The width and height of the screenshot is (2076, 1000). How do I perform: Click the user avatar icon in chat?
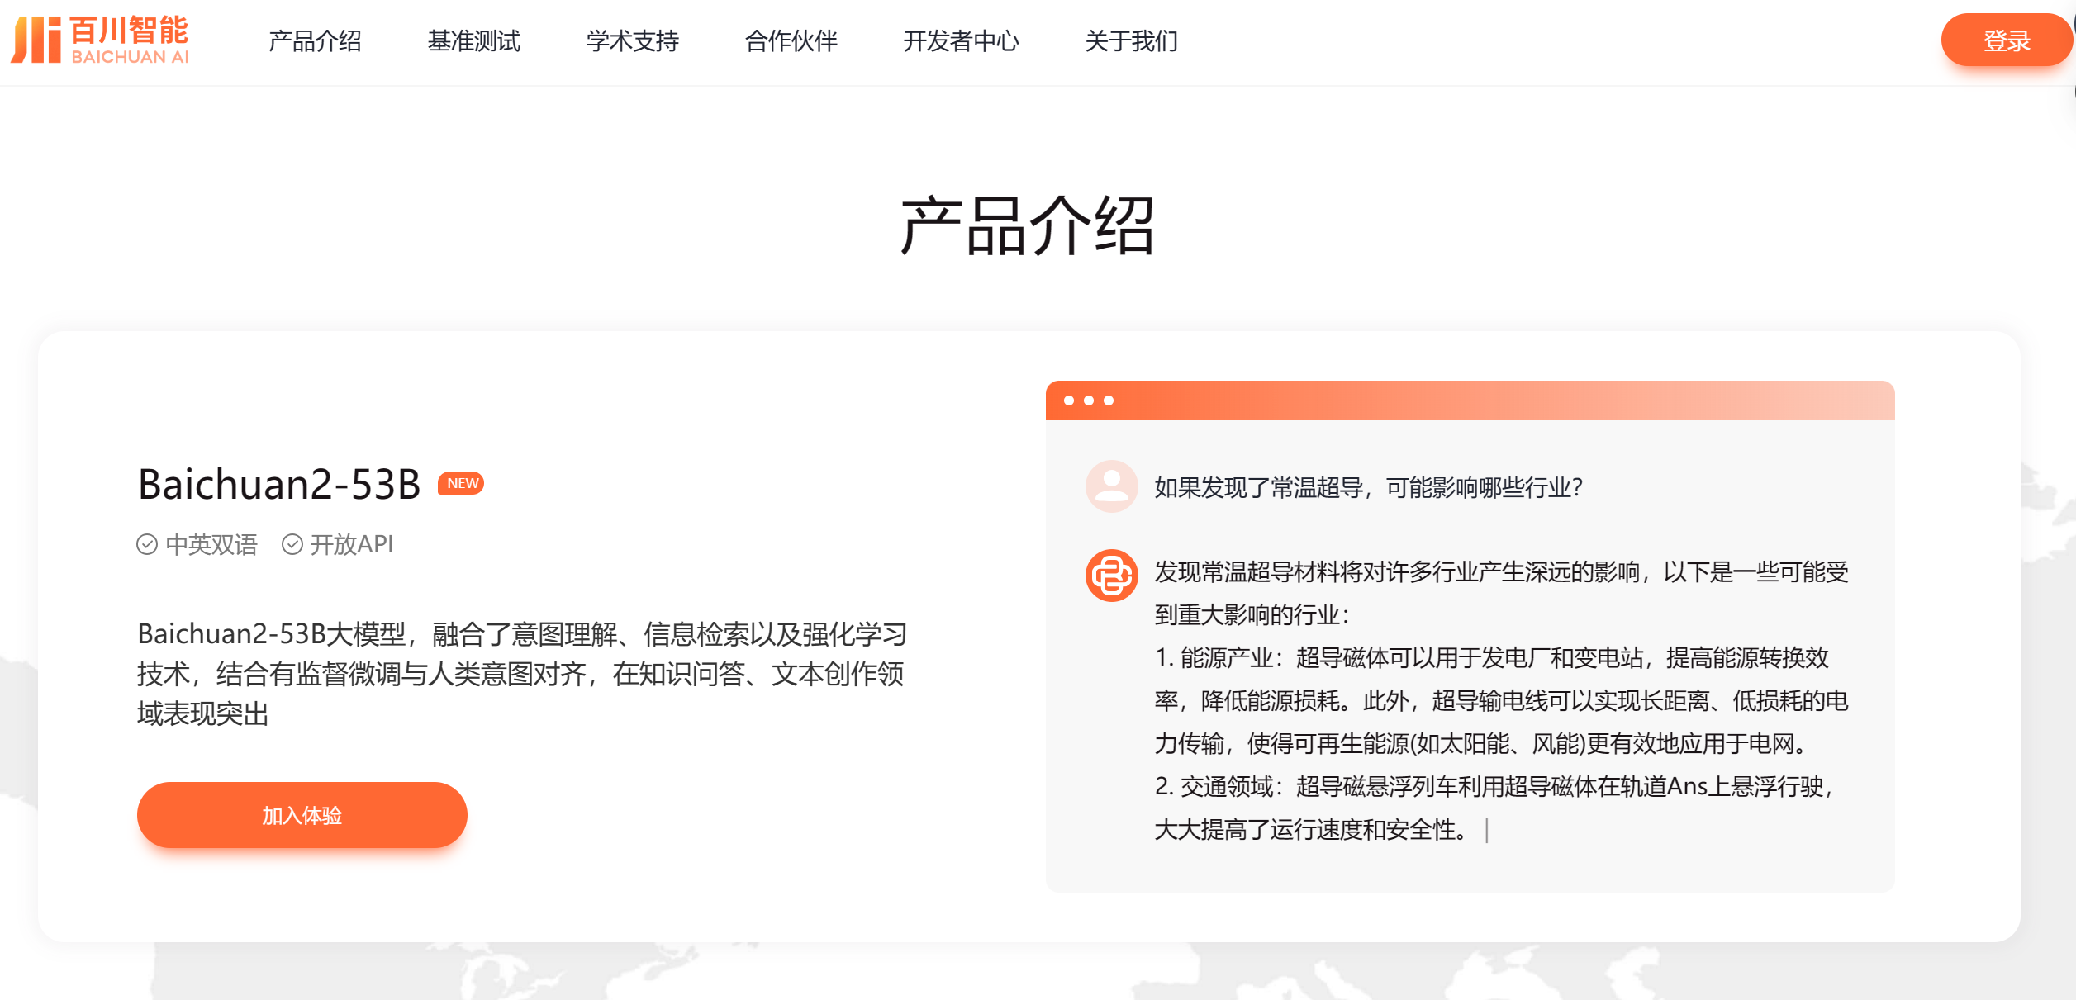click(x=1111, y=486)
